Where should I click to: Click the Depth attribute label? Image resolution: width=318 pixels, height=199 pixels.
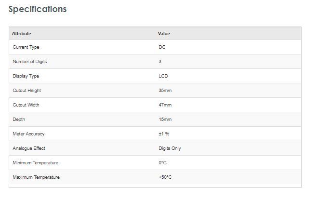click(19, 119)
